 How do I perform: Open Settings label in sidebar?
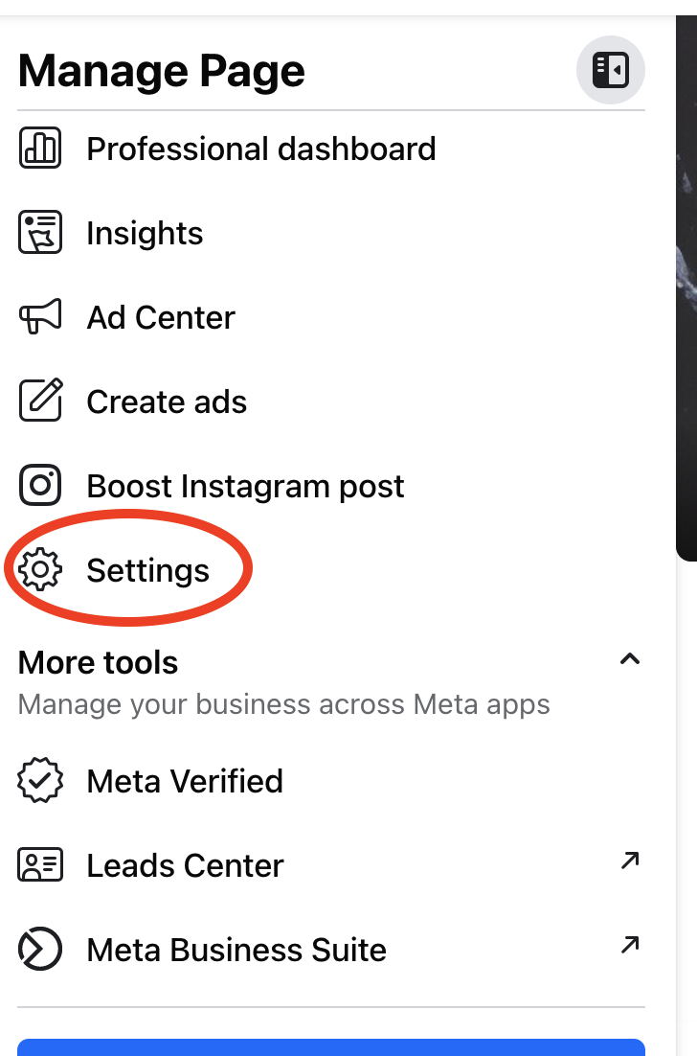[147, 570]
